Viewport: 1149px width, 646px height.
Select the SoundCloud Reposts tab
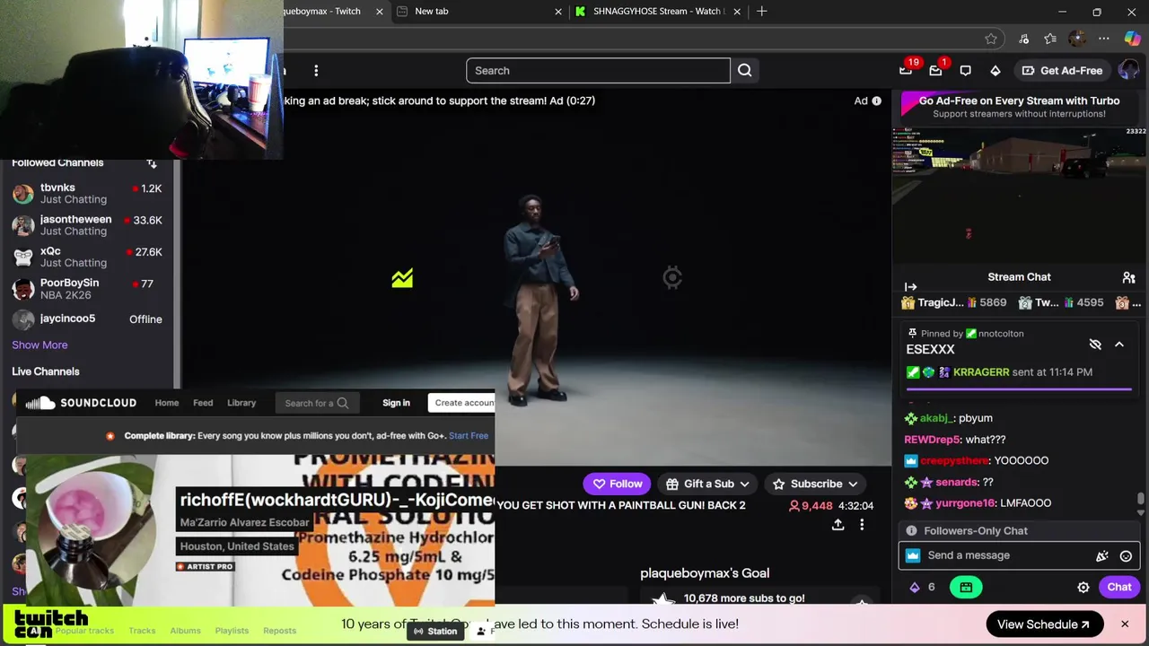tap(279, 631)
